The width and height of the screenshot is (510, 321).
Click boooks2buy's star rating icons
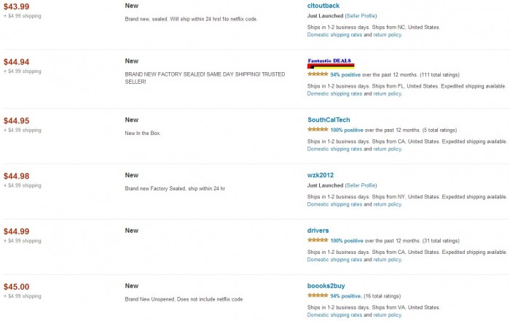click(x=318, y=295)
